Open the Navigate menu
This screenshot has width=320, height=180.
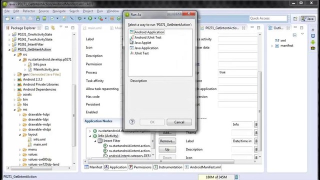(x=59, y=11)
